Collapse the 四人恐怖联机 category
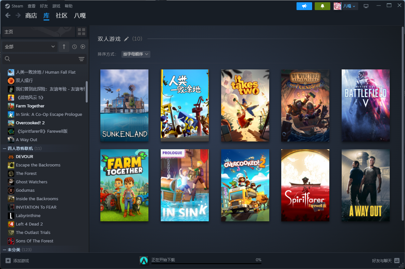405x269 pixels. click(x=5, y=148)
